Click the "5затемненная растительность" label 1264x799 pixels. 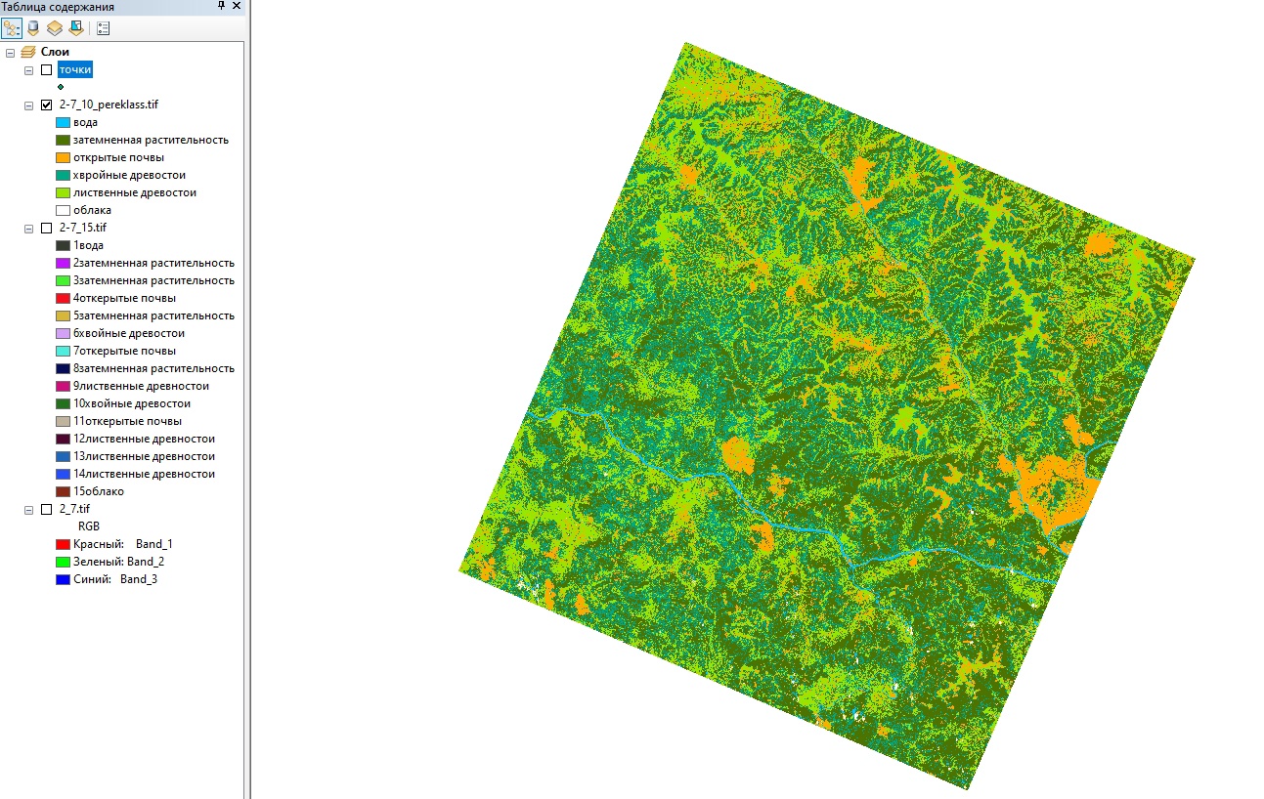point(153,315)
